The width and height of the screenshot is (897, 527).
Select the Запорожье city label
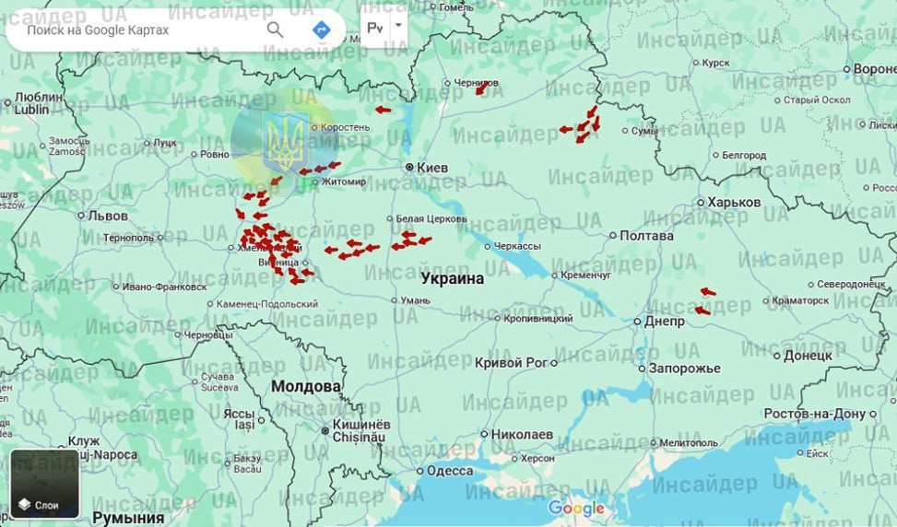click(x=685, y=369)
